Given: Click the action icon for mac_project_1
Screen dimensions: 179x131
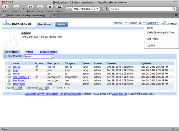Looking at the screenshot, I should [x=37, y=77].
